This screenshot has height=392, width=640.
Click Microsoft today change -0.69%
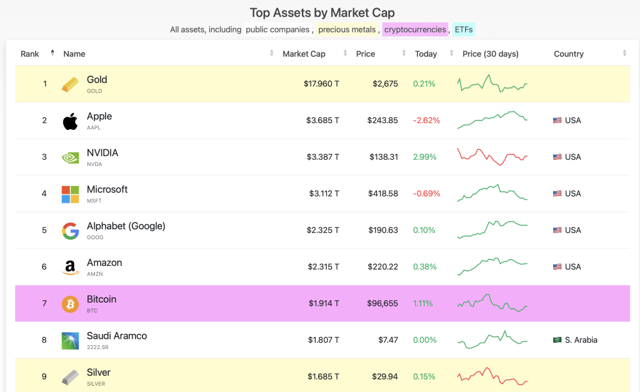[426, 194]
